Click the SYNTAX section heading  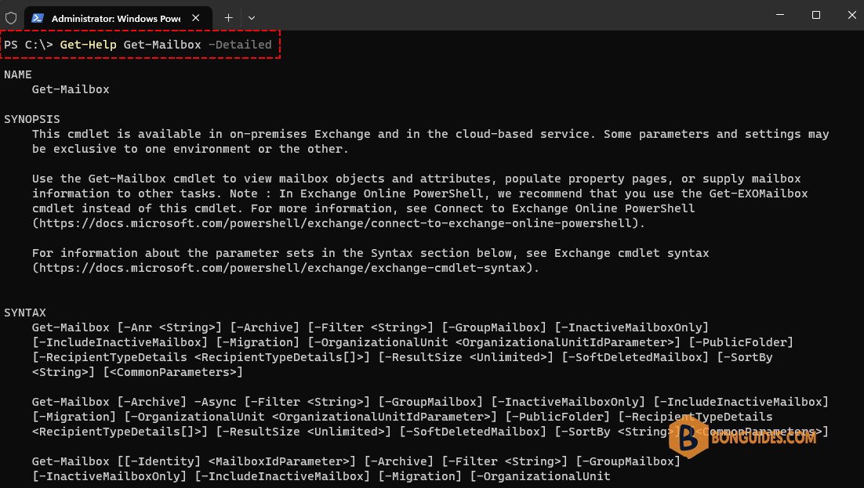pos(25,313)
